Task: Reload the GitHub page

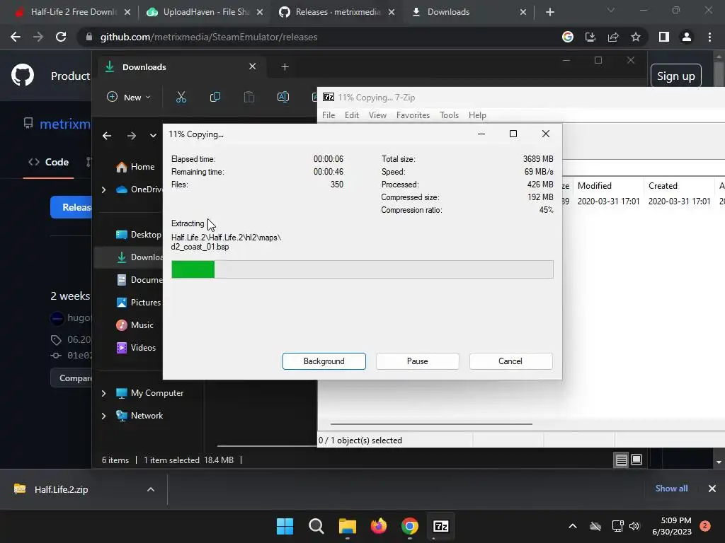Action: coord(61,37)
